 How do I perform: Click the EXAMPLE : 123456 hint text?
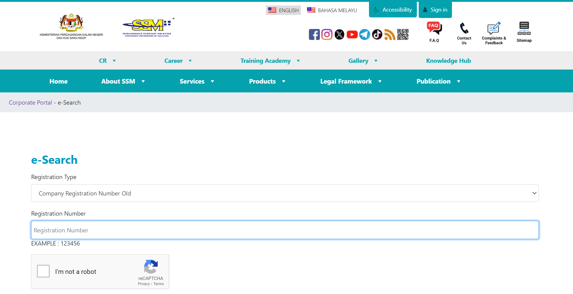56,243
